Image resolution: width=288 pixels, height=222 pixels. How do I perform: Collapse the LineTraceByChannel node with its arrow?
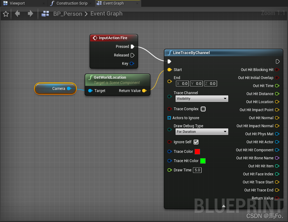point(224,206)
